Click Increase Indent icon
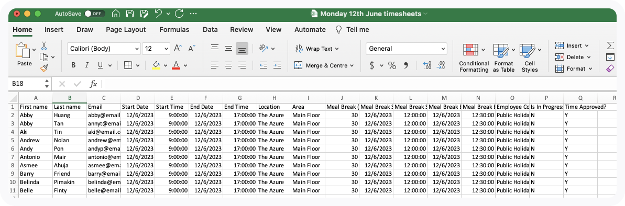 pos(277,65)
